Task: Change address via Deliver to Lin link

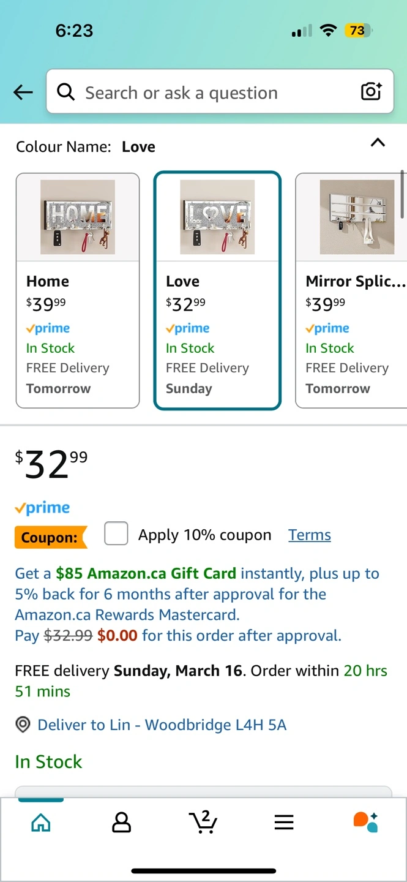Action: [x=162, y=725]
